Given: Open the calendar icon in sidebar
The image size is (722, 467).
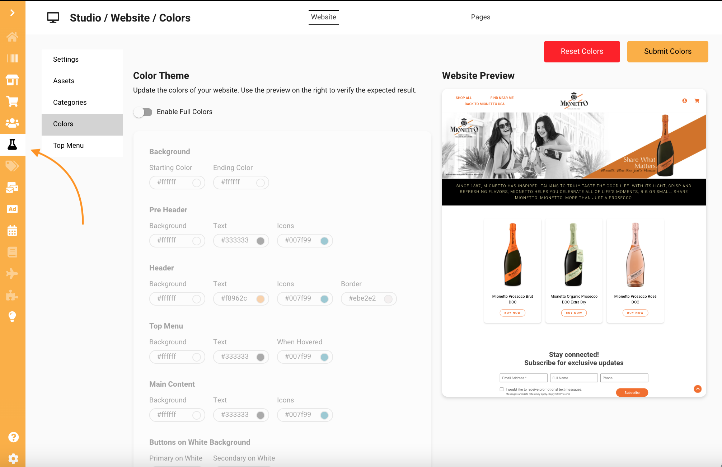Looking at the screenshot, I should tap(13, 231).
